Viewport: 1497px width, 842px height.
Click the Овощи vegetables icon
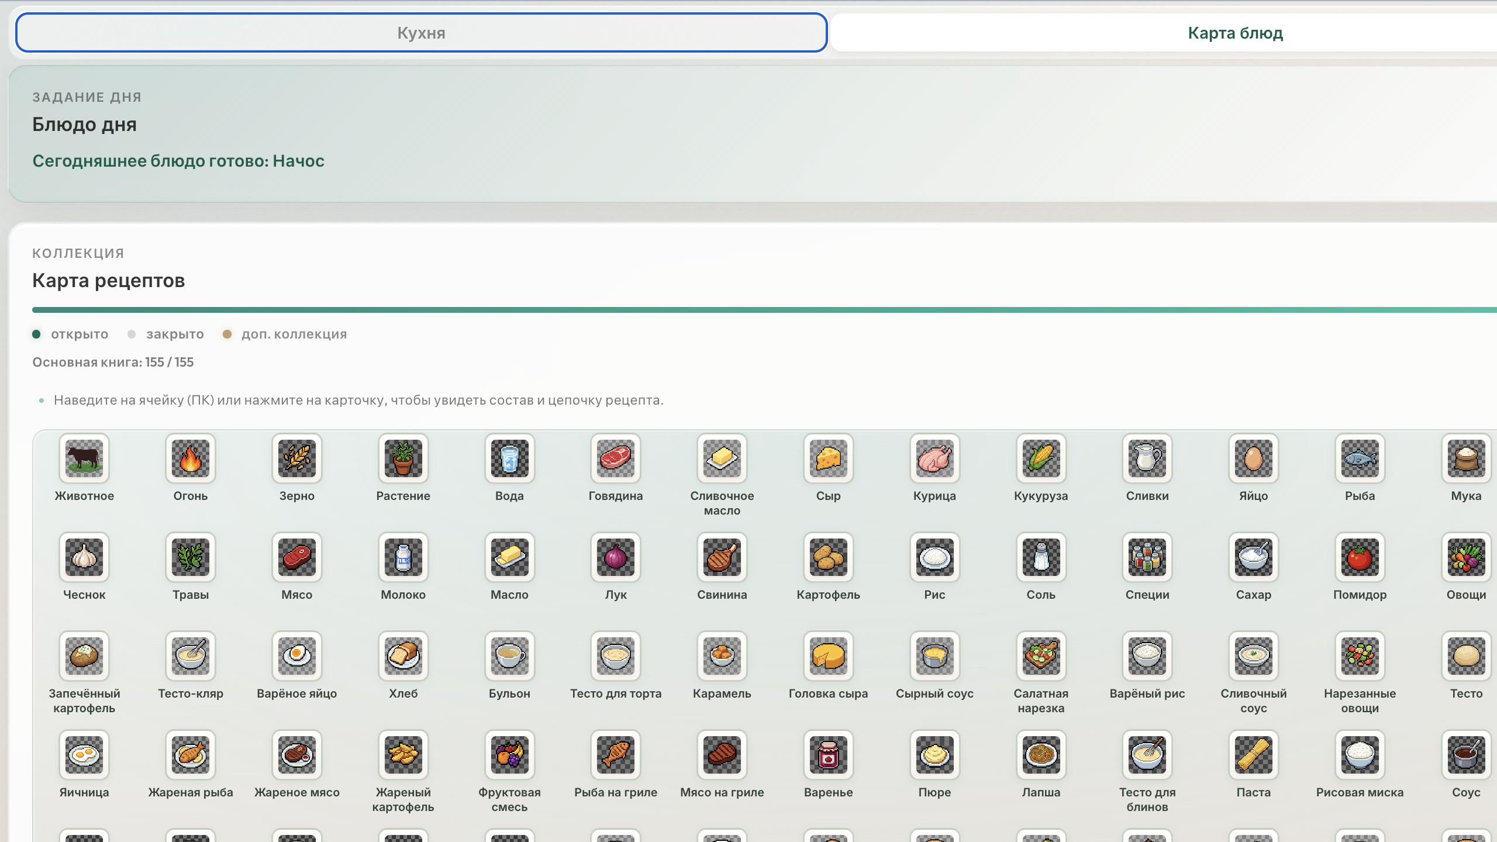[1467, 557]
